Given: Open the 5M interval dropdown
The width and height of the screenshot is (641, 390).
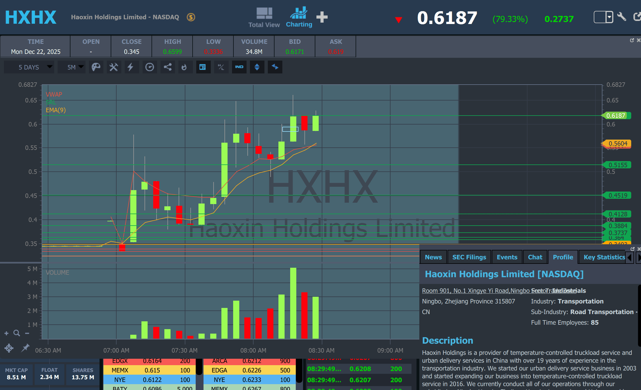Looking at the screenshot, I should click(x=72, y=67).
